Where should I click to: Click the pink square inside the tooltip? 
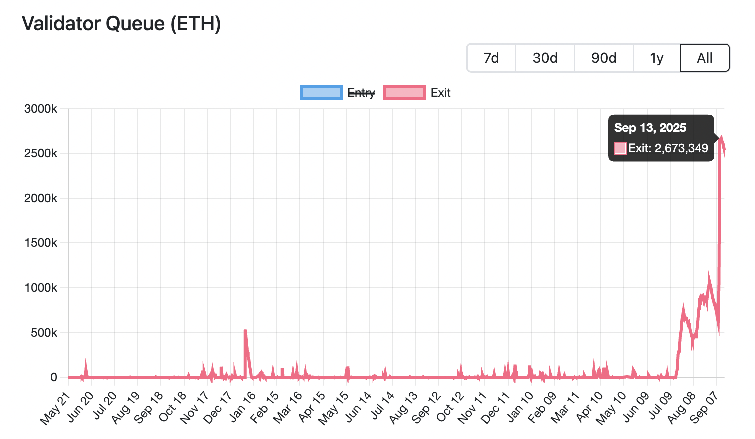(x=619, y=148)
